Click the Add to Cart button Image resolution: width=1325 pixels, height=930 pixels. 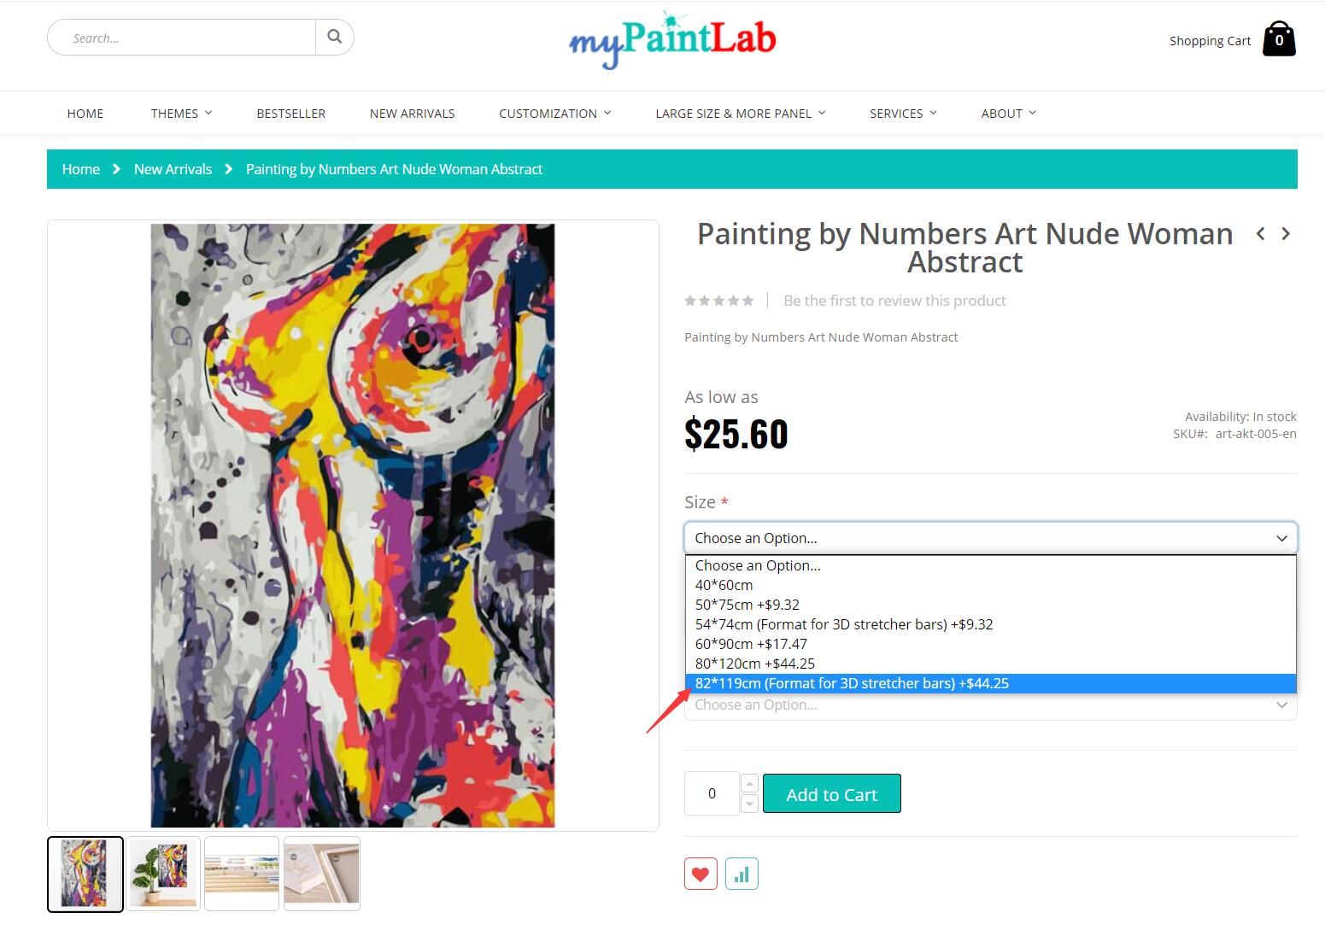pyautogui.click(x=831, y=793)
